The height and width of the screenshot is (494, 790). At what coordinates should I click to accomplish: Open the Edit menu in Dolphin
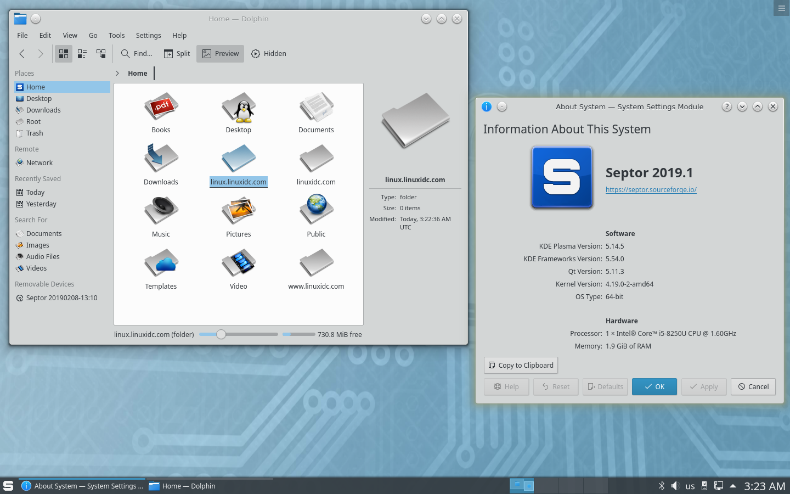coord(45,36)
